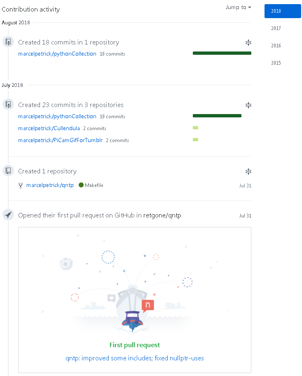Viewport: 302px width, 376px height.
Task: Click the repository book timeline icon
Action: click(8, 171)
